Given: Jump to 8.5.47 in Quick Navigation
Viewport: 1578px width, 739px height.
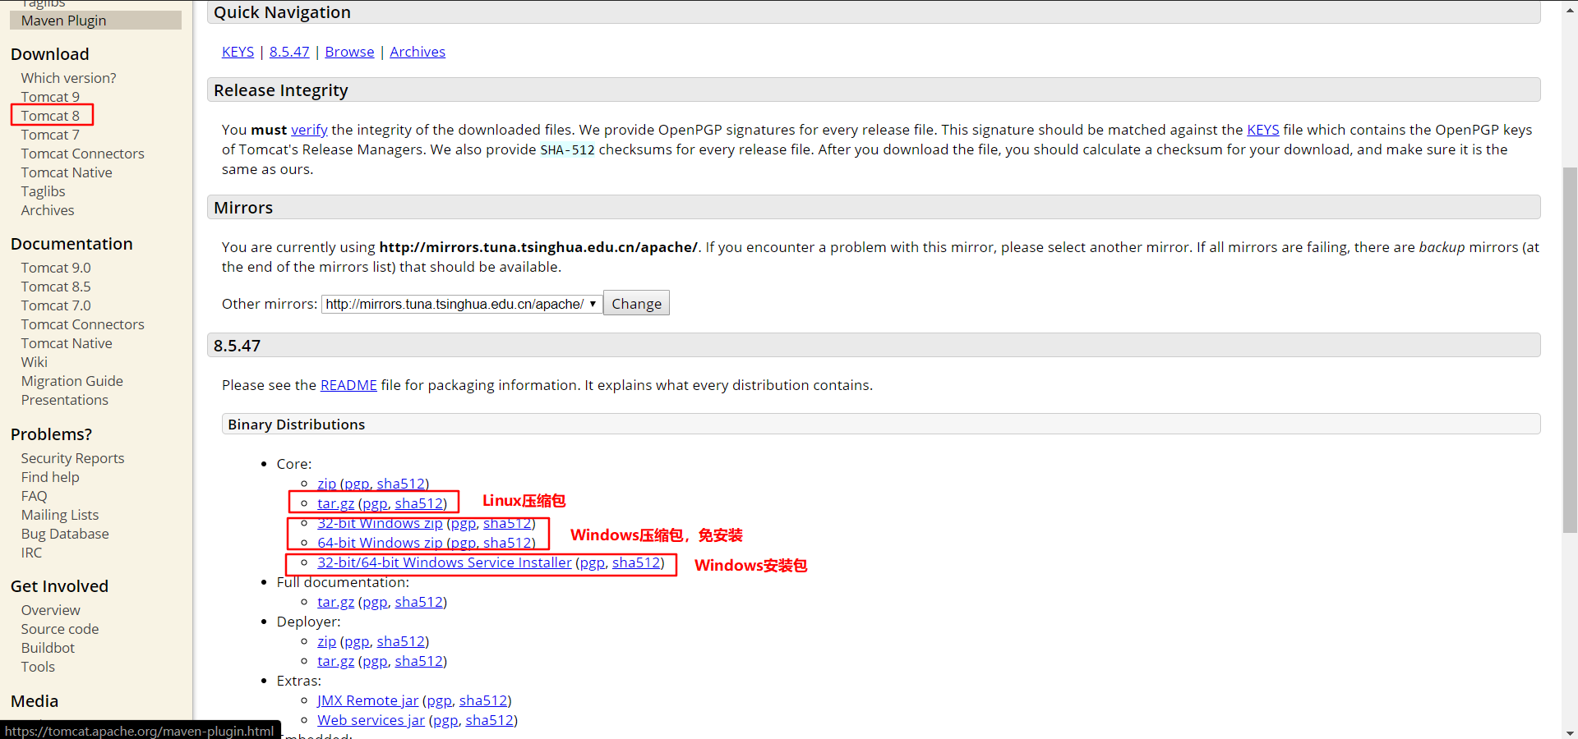Looking at the screenshot, I should (x=289, y=52).
